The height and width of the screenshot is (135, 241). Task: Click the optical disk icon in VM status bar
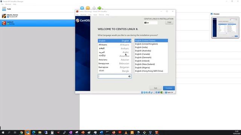[x=145, y=92]
